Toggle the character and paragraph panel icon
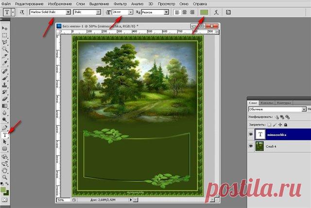The image size is (311, 208). click(228, 12)
